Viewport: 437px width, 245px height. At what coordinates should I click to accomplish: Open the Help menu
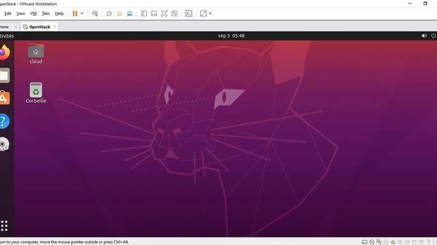[59, 14]
